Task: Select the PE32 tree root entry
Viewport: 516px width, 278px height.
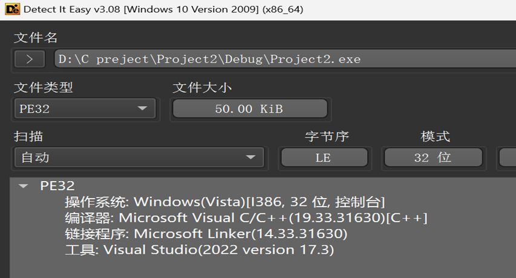Action: pos(57,186)
